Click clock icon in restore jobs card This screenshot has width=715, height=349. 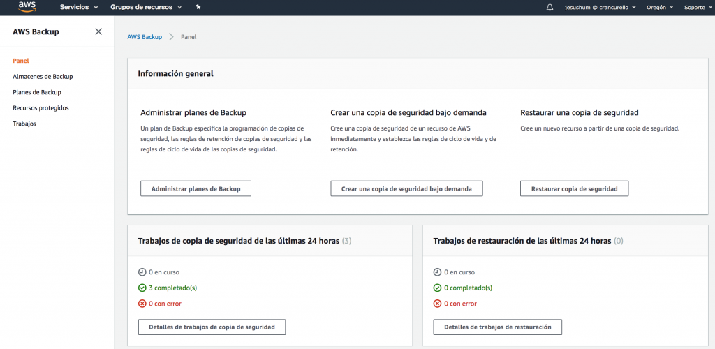pyautogui.click(x=437, y=272)
